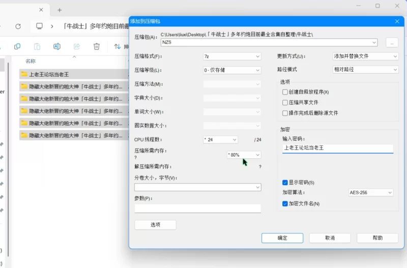
Task: Click the browse button with three dots
Action: 392,43
